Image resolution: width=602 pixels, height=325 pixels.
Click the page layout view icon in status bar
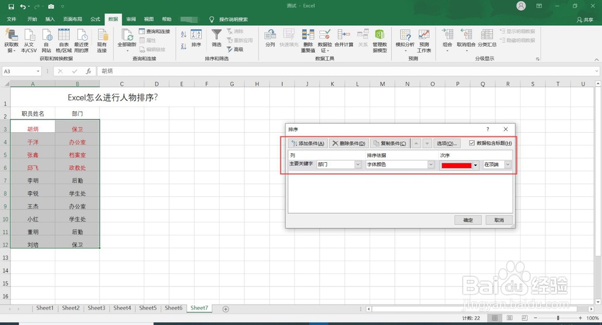click(x=509, y=318)
